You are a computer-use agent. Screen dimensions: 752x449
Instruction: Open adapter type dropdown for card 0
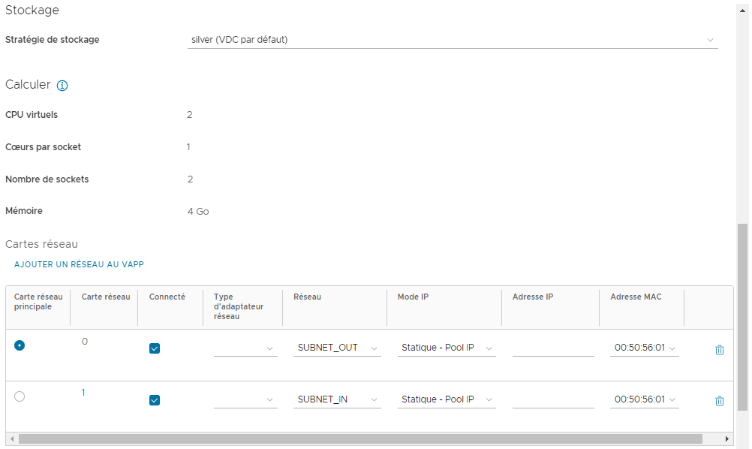245,348
